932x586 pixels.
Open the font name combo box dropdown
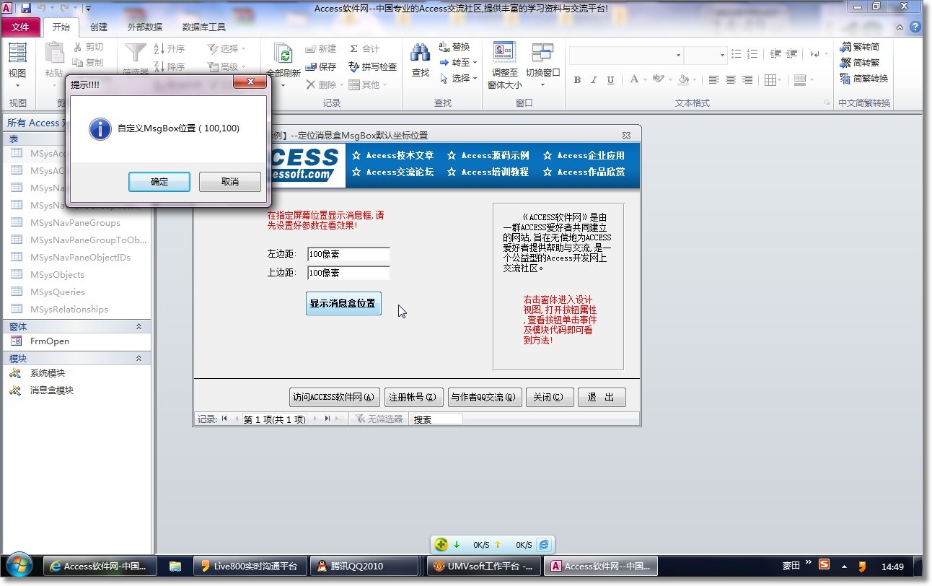coord(678,55)
